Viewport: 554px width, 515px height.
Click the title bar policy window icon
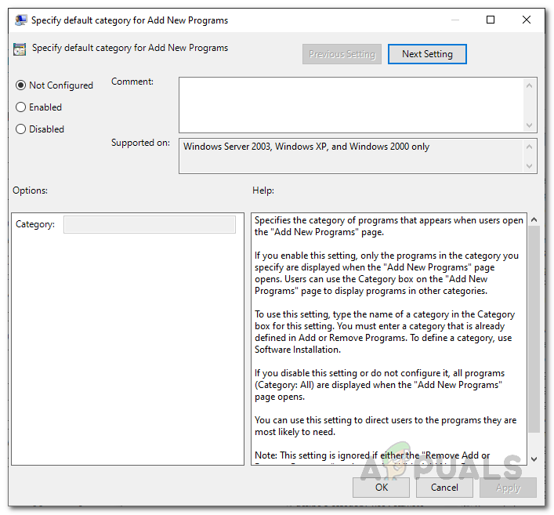click(x=21, y=20)
